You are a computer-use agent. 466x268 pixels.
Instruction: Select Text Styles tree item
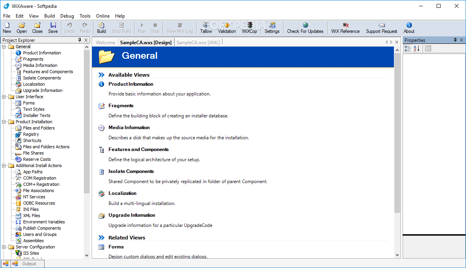click(x=34, y=109)
